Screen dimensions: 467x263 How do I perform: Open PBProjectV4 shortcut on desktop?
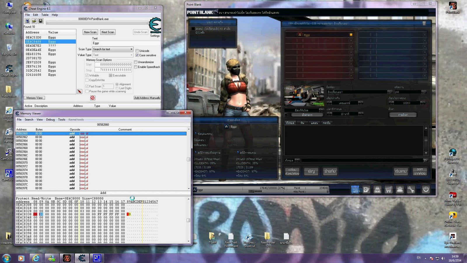[453, 156]
